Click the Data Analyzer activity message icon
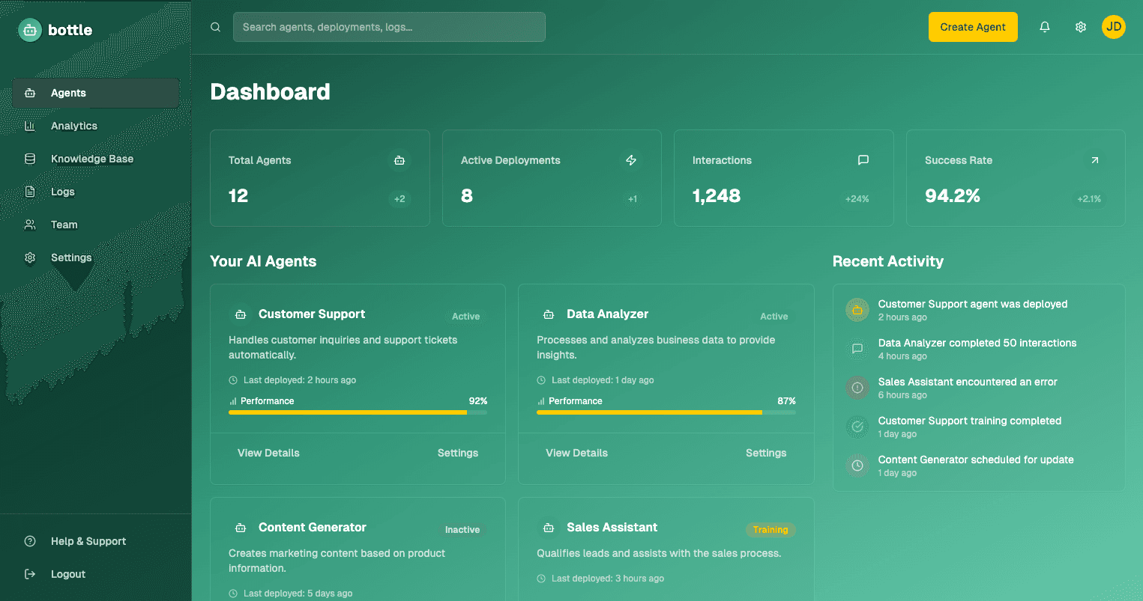The width and height of the screenshot is (1143, 601). pyautogui.click(x=857, y=349)
